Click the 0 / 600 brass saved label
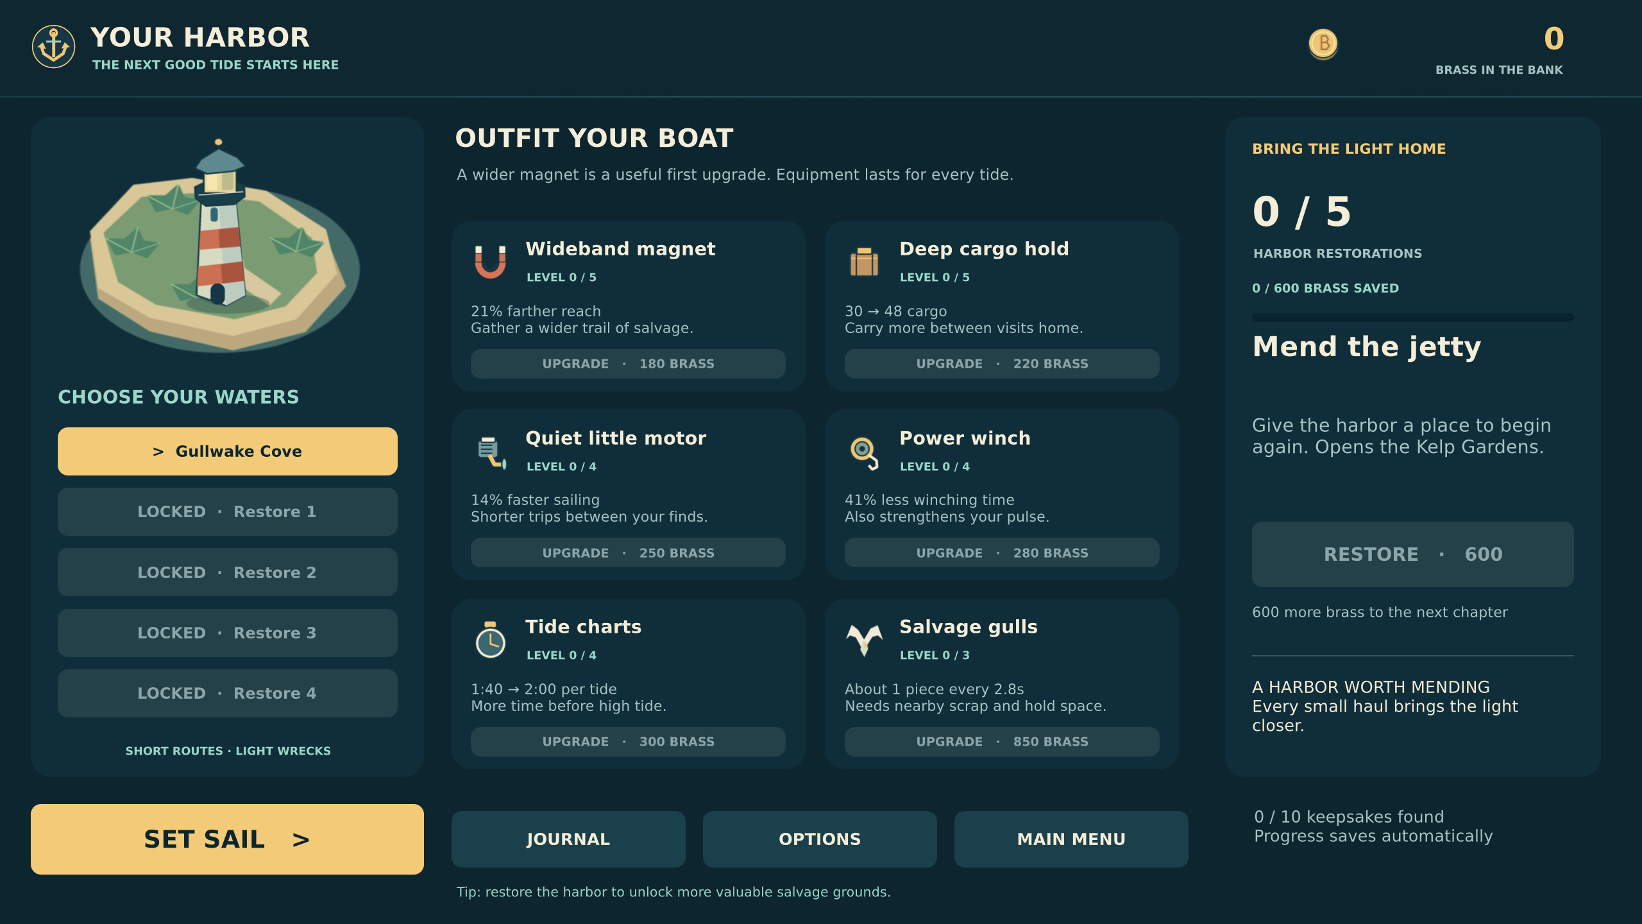This screenshot has width=1642, height=924. tap(1325, 289)
